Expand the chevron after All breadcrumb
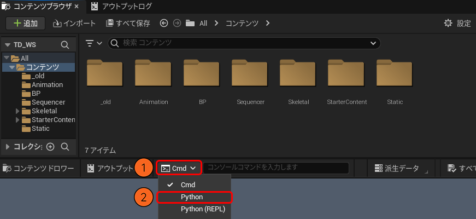The height and width of the screenshot is (219, 476). [x=216, y=23]
